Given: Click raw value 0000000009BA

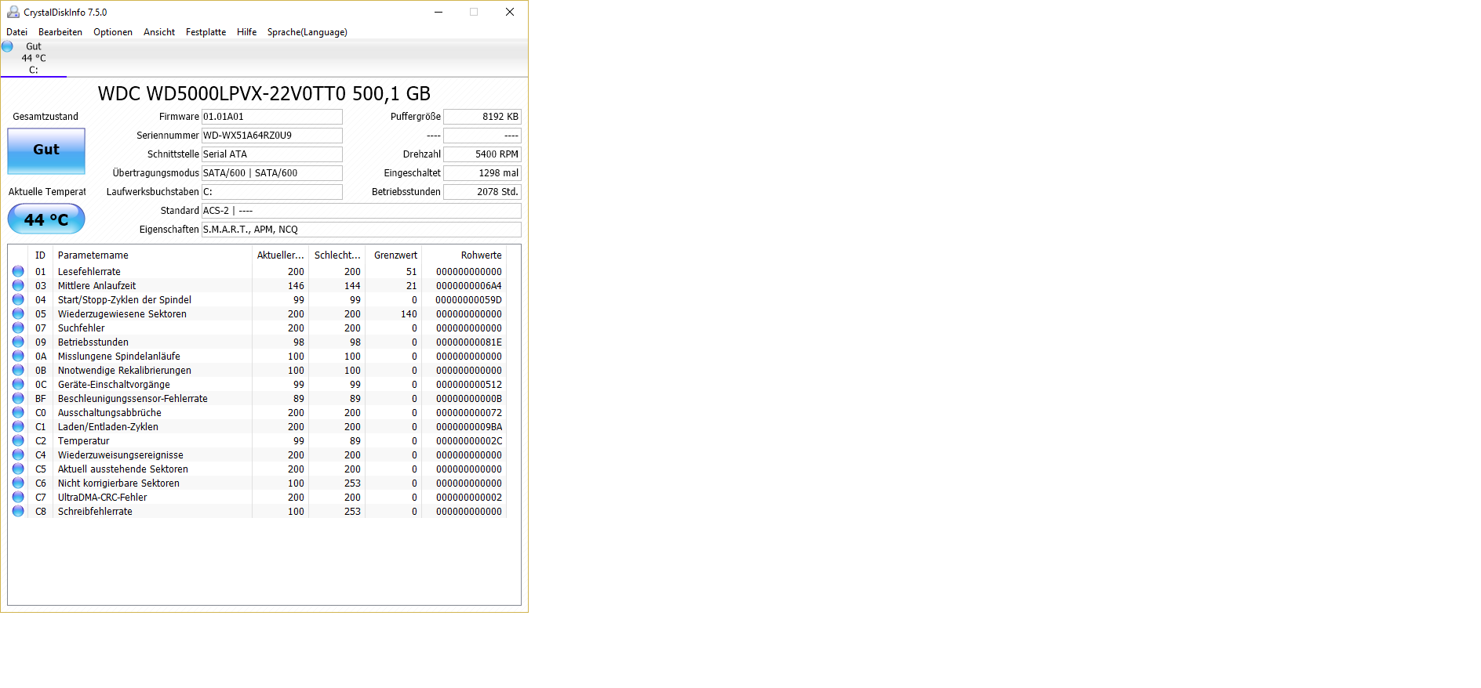Looking at the screenshot, I should (469, 427).
